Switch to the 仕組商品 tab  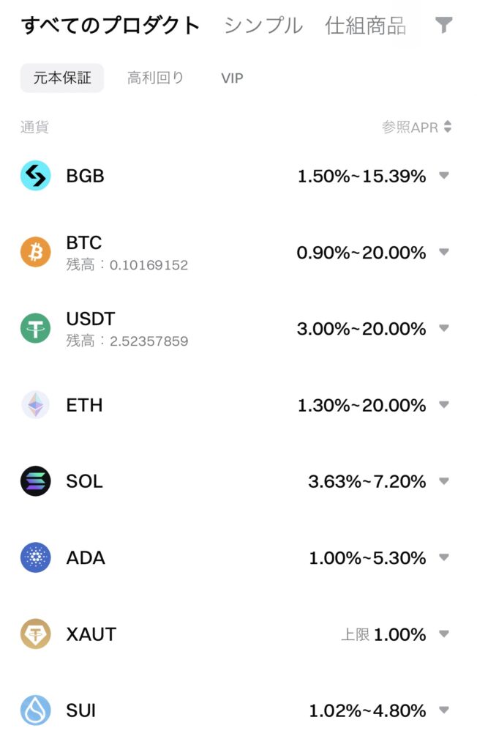tap(366, 26)
